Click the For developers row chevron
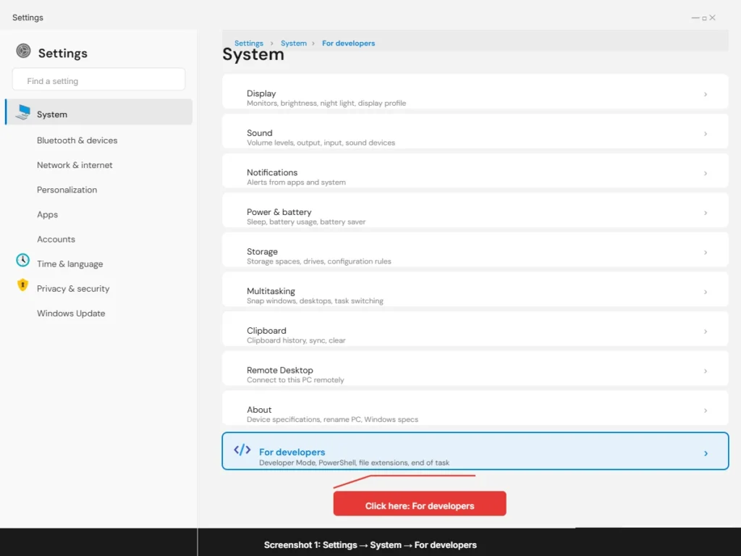 pos(706,453)
